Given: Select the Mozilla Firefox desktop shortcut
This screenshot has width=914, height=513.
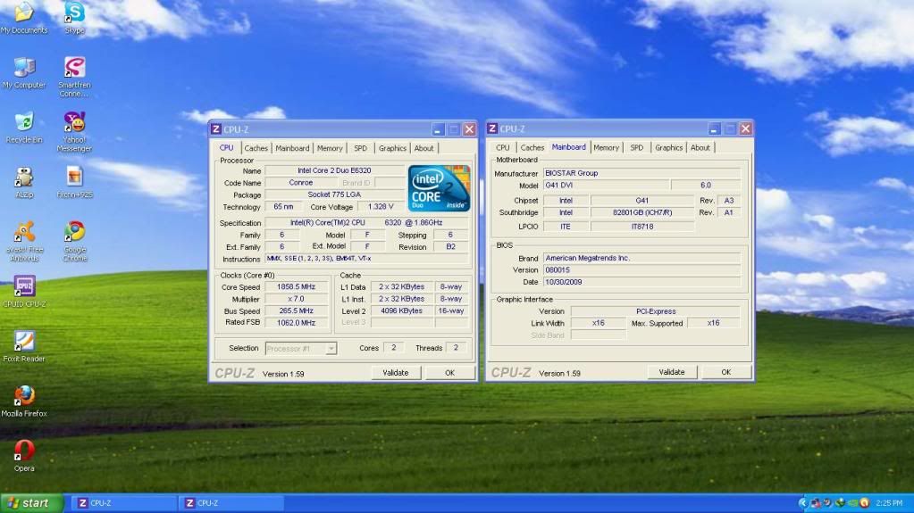Looking at the screenshot, I should (24, 401).
